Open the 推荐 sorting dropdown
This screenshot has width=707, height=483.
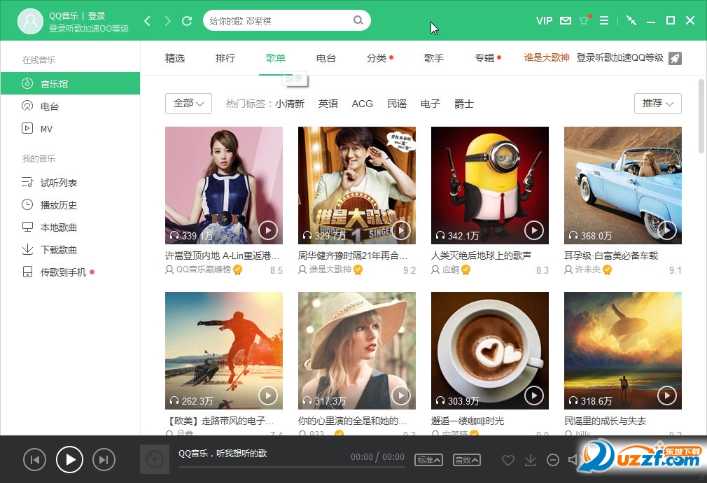tap(657, 103)
